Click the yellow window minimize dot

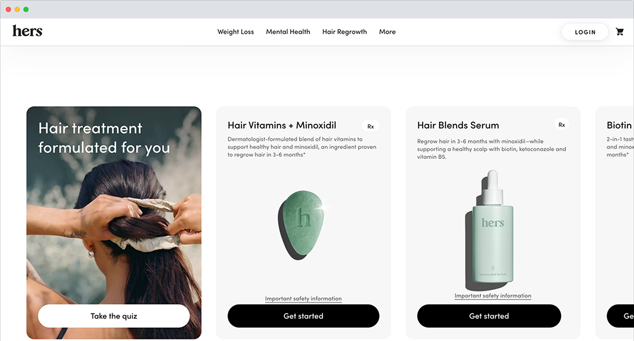pyautogui.click(x=17, y=9)
